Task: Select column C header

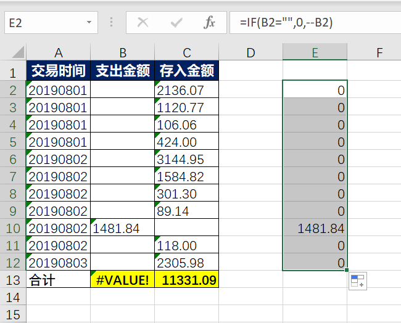Action: point(187,52)
